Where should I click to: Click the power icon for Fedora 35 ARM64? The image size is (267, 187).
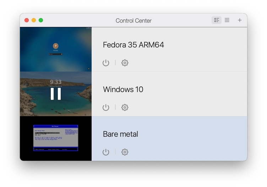pyautogui.click(x=106, y=63)
